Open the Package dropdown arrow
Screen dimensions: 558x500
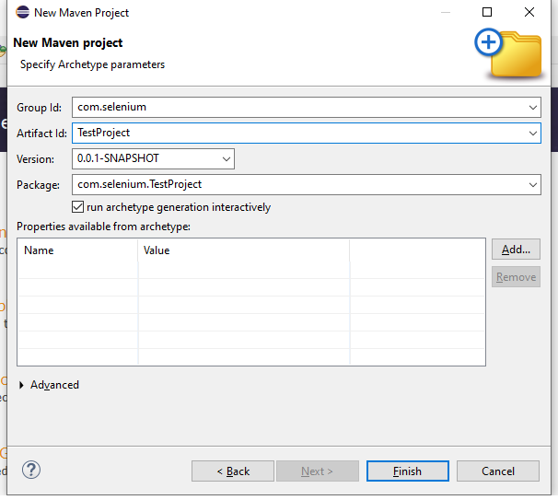(532, 185)
